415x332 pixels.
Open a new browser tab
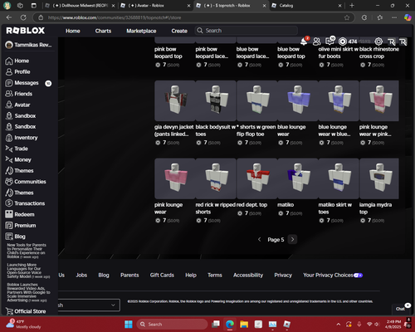(352, 6)
